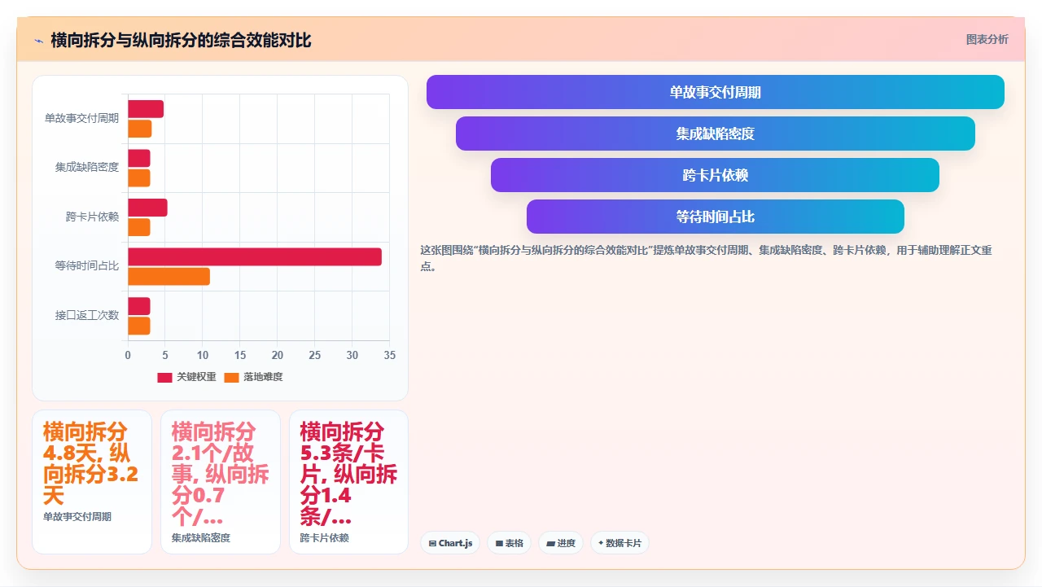Click the 等待时间占比 axis label
1042x587 pixels.
[87, 265]
